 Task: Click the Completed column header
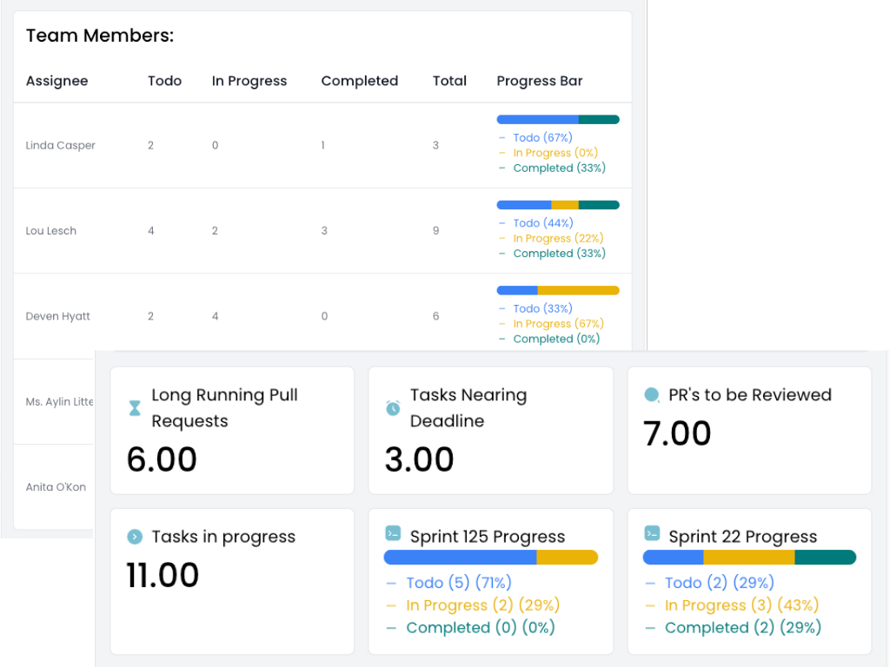(x=359, y=81)
